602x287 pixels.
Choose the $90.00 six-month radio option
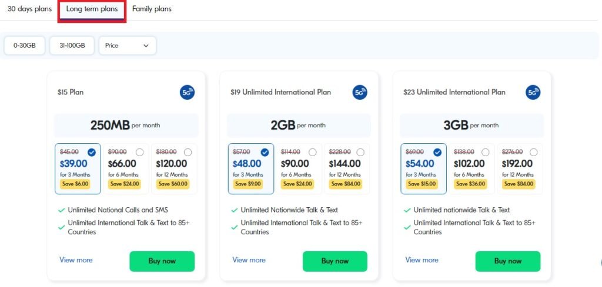(x=299, y=168)
